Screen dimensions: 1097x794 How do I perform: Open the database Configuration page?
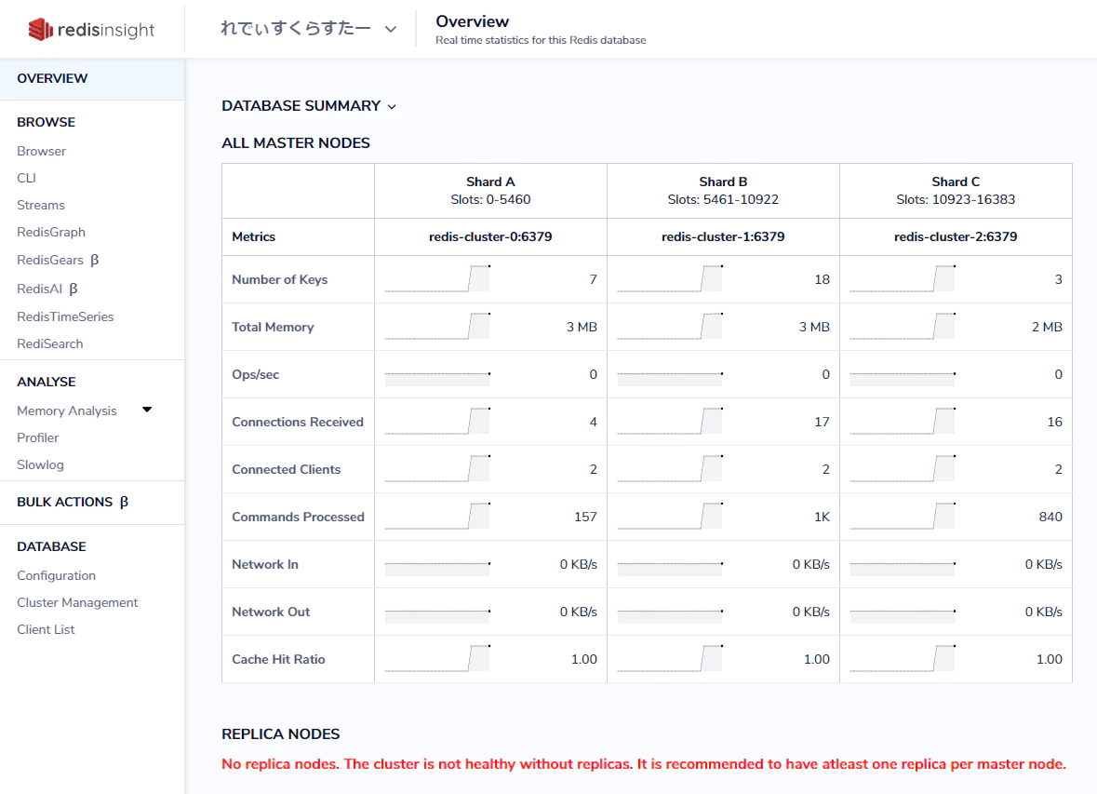point(56,575)
